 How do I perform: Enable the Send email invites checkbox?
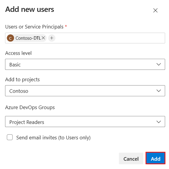10,137
